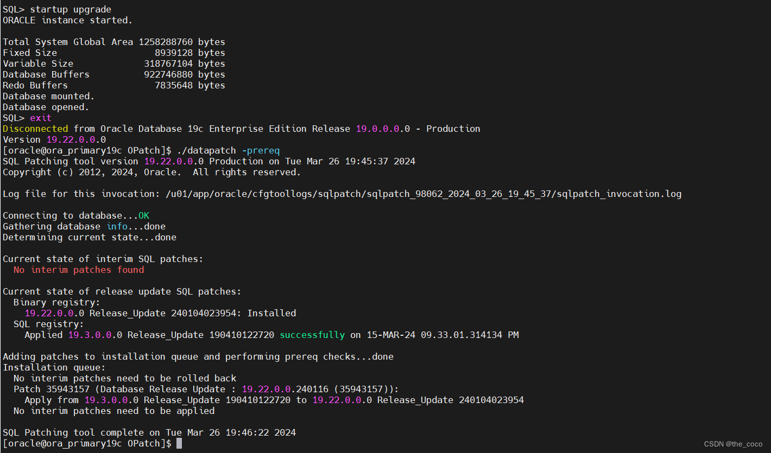
Task: Click green 'successfully' word
Action: click(x=312, y=335)
